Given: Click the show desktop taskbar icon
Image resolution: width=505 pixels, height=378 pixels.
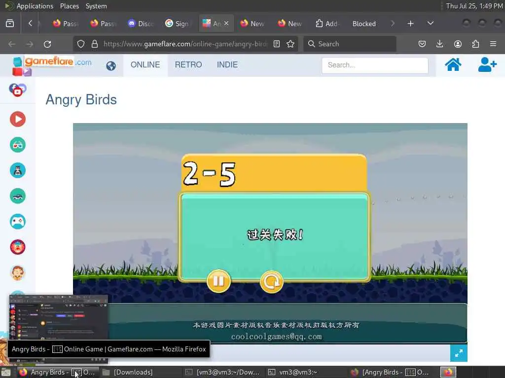Looking at the screenshot, I should 6,372.
